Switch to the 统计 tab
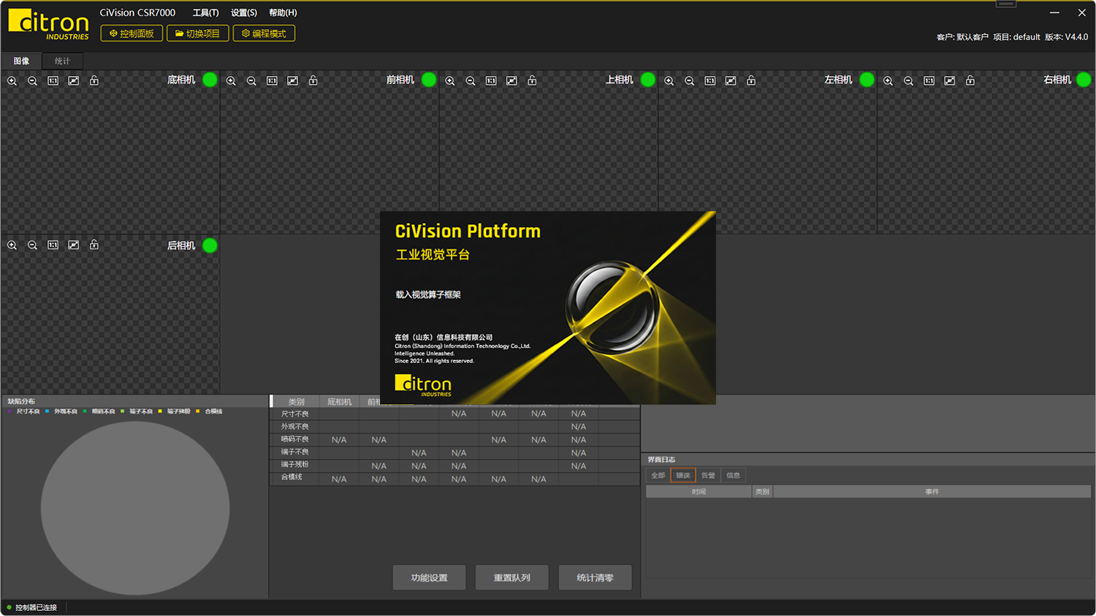This screenshot has width=1096, height=616. pos(62,61)
